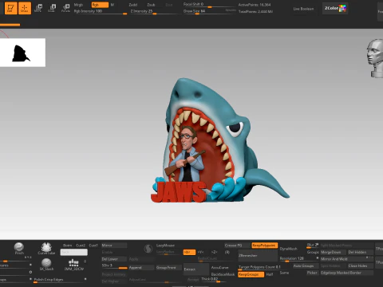This screenshot has height=287, width=383.
Task: Toggle Live Boolean
Action: [x=303, y=9]
